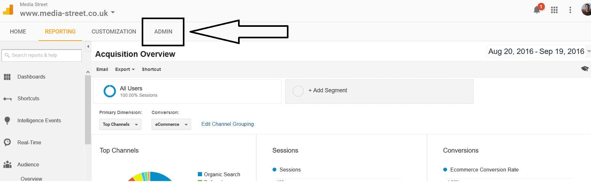Open the eCommerce conversion dropdown

171,125
